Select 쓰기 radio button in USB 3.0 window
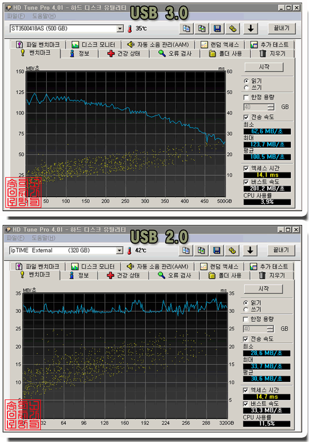This screenshot has width=309, height=442. click(x=246, y=88)
